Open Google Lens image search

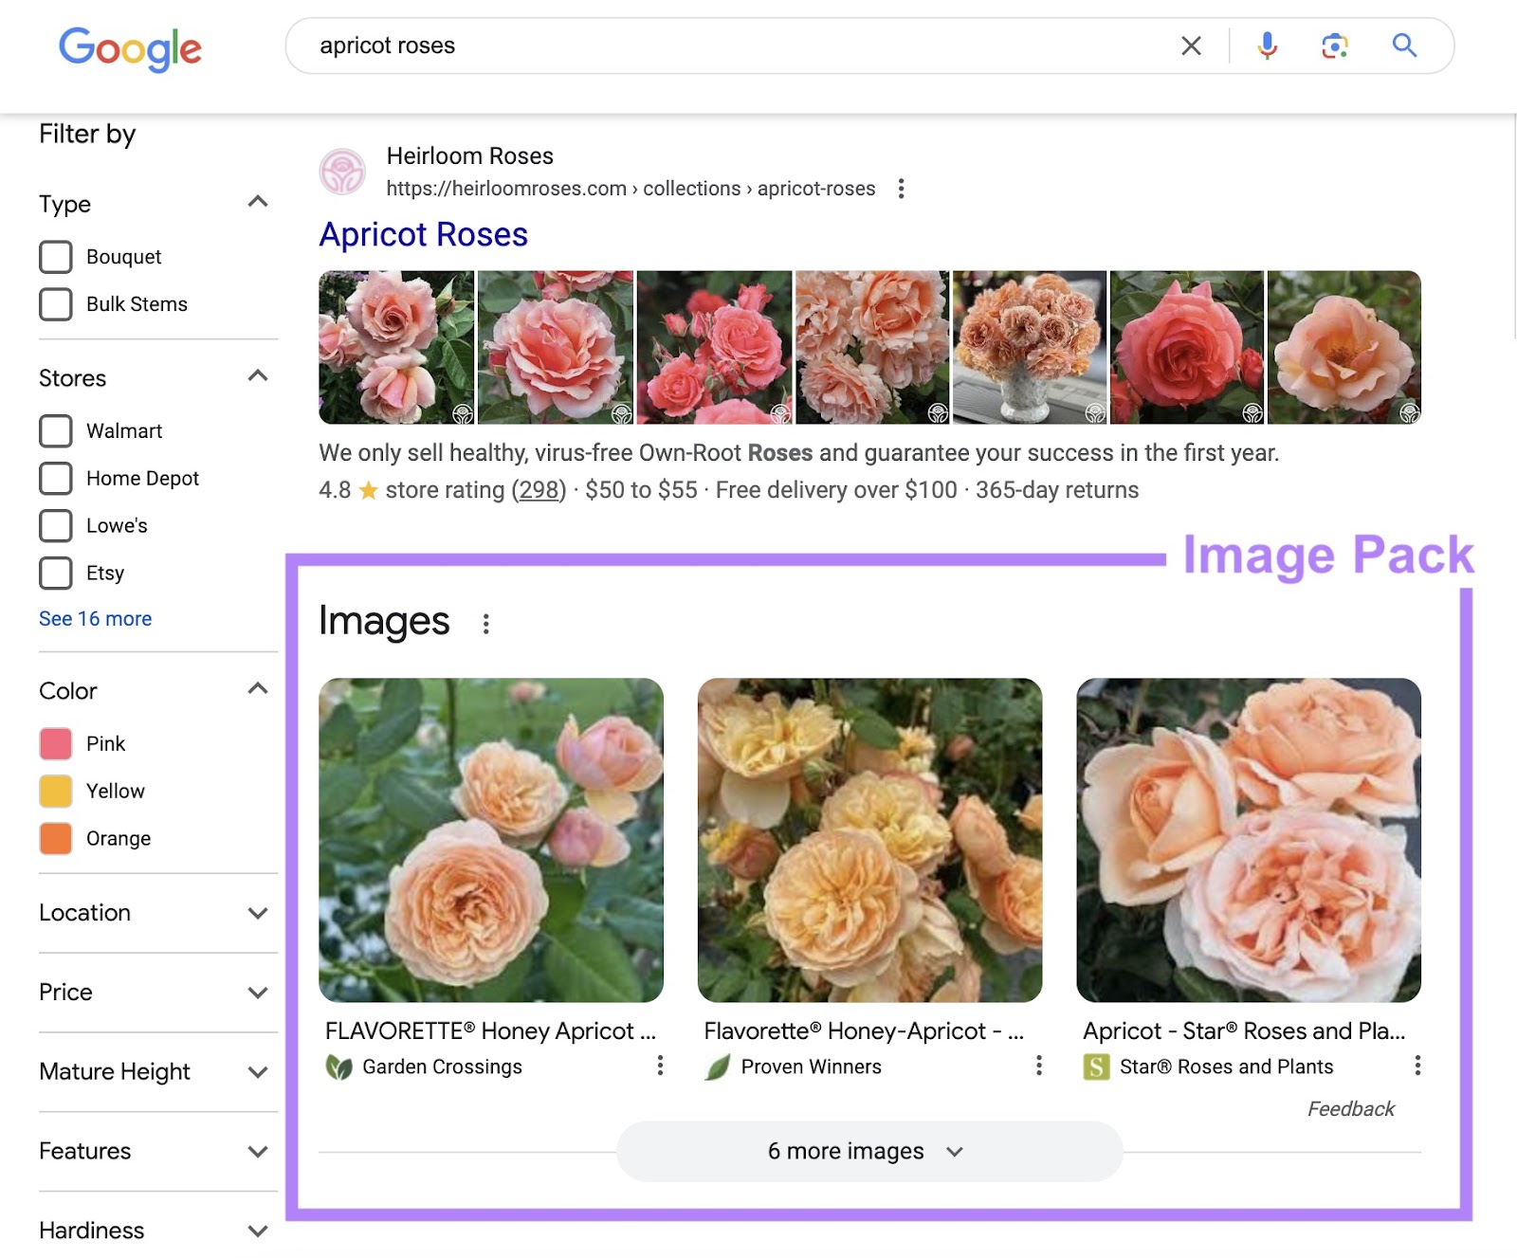point(1333,45)
